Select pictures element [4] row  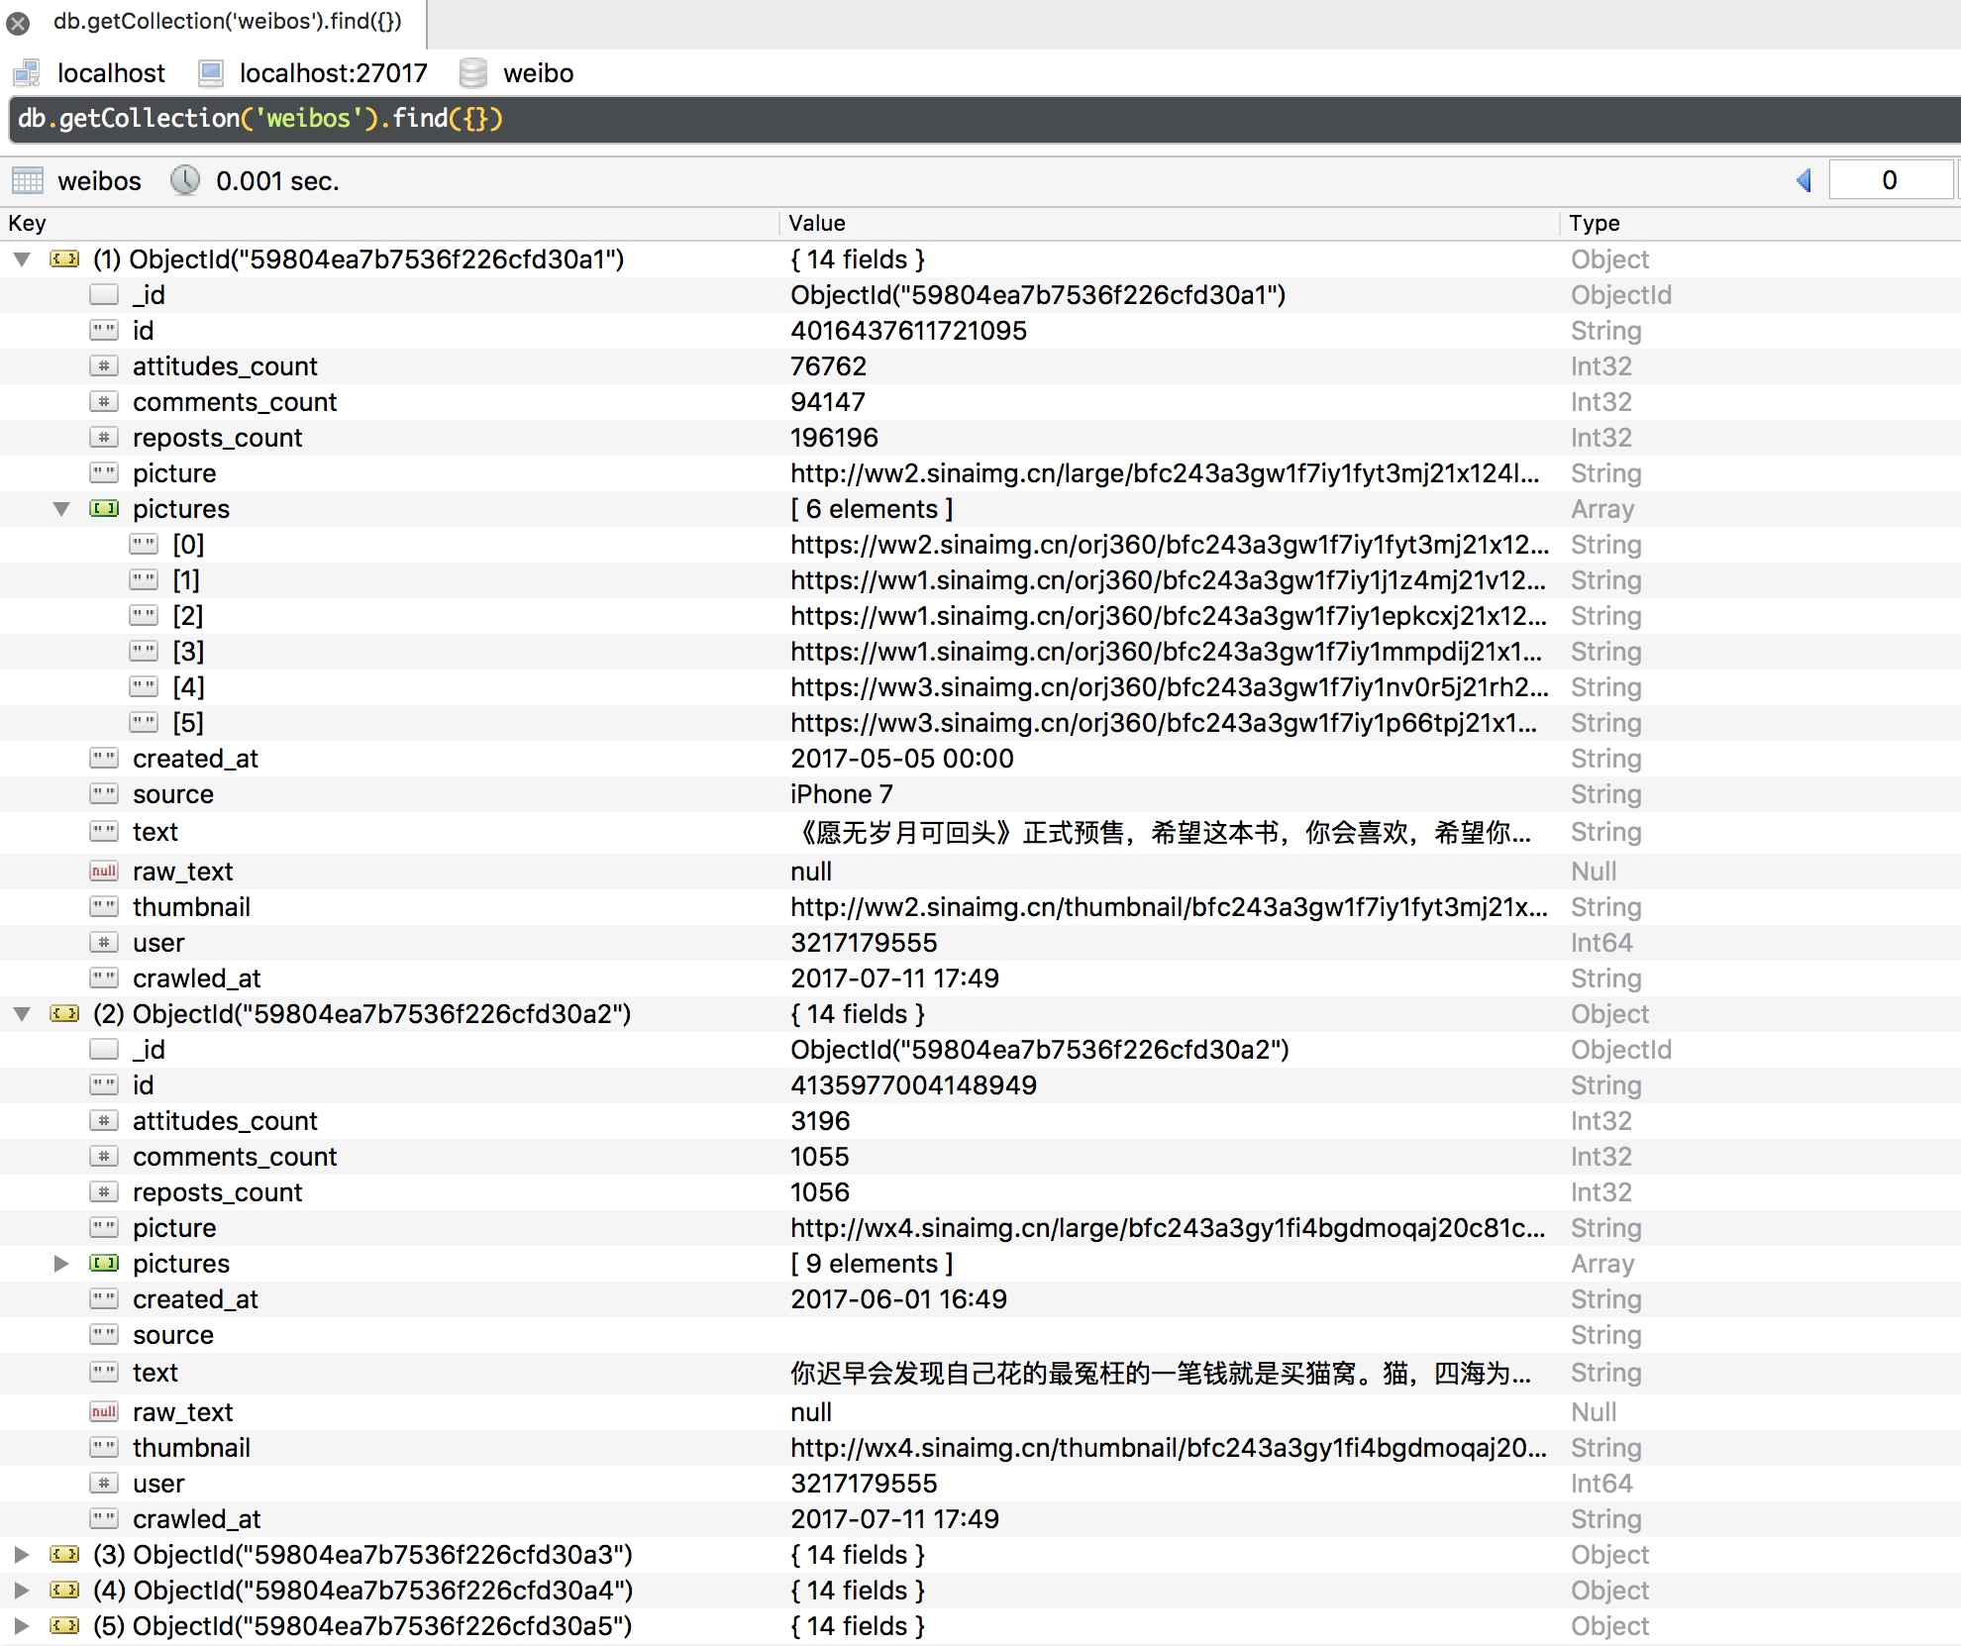pos(980,687)
